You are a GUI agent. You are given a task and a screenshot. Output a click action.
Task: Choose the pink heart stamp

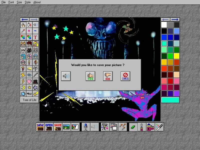29,81
